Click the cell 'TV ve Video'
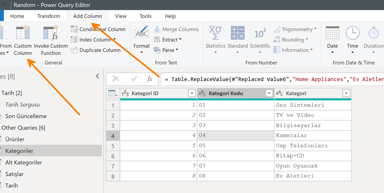 pos(313,115)
